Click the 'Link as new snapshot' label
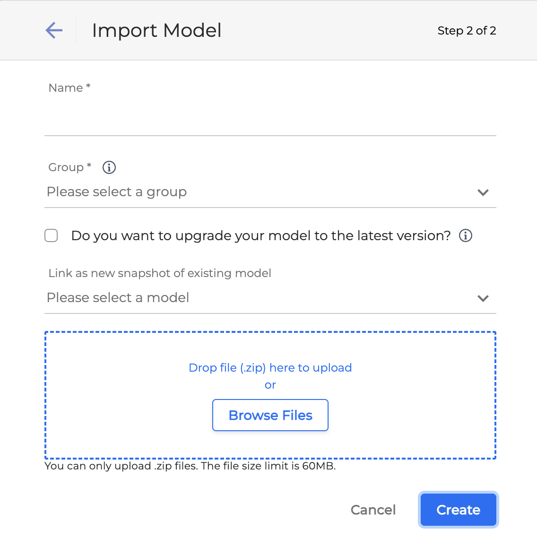Viewport: 537px width, 556px height. tap(160, 273)
